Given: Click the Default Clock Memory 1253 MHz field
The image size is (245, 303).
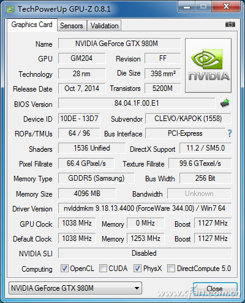Looking at the screenshot, I should (145, 238).
